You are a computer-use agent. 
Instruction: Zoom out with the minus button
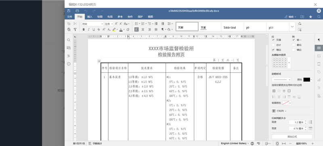290,143
